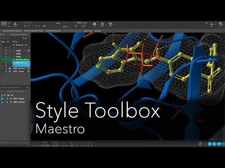The image size is (225, 168).
Task: Toggle inclusion circle for entry row 2
Action: [10, 51]
